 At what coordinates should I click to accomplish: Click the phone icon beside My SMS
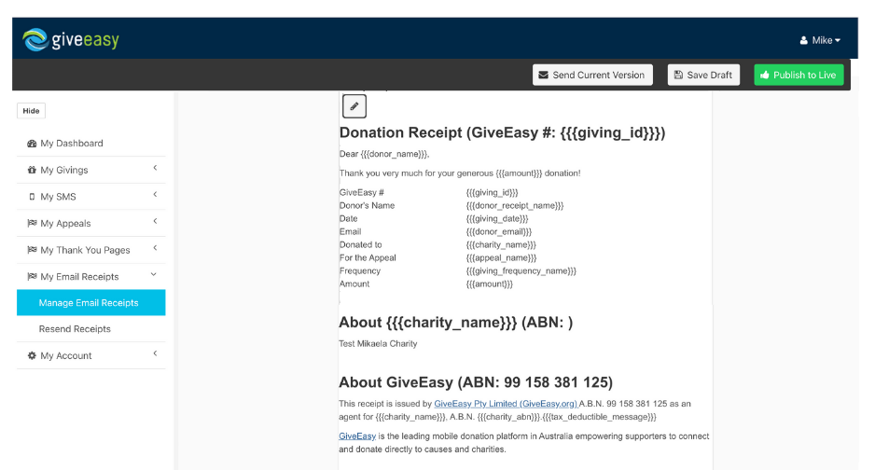32,197
